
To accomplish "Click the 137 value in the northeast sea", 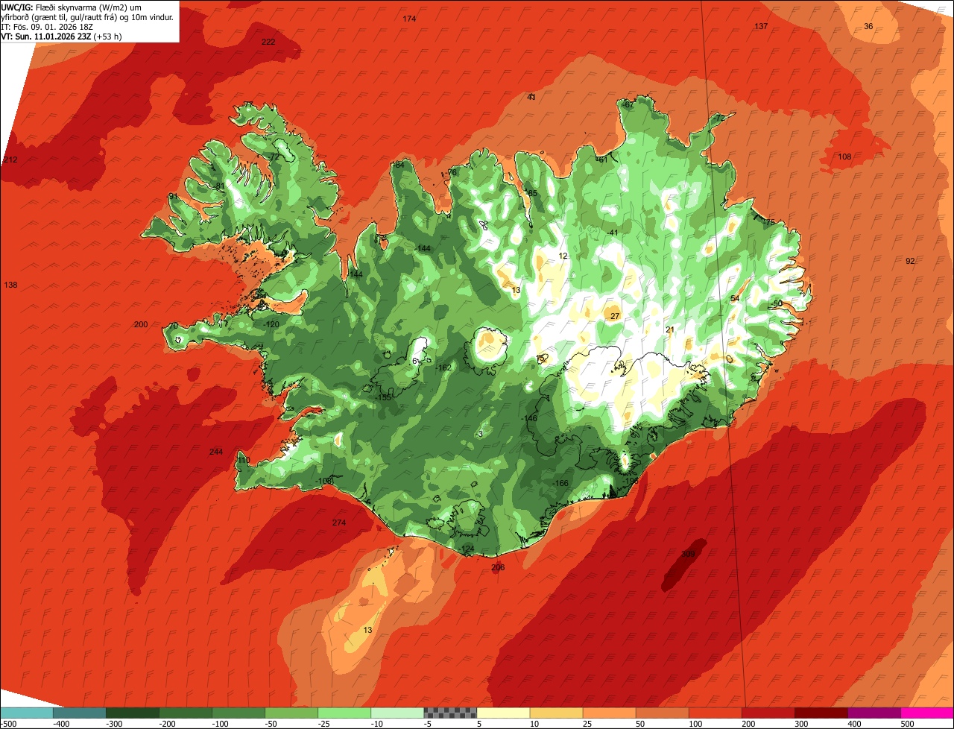I will (761, 27).
